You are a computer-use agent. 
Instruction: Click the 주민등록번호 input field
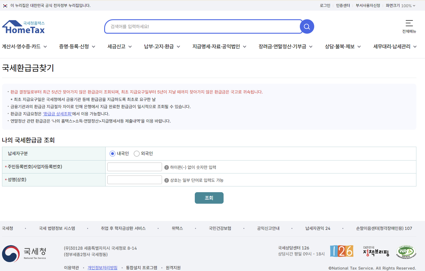tap(134, 167)
